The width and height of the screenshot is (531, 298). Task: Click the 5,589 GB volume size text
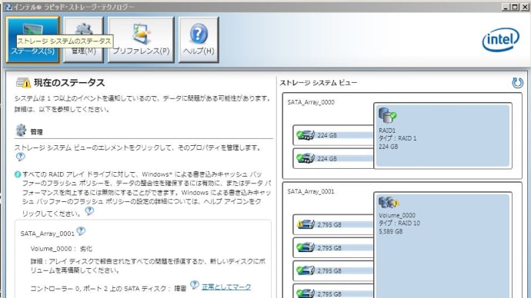coord(391,231)
